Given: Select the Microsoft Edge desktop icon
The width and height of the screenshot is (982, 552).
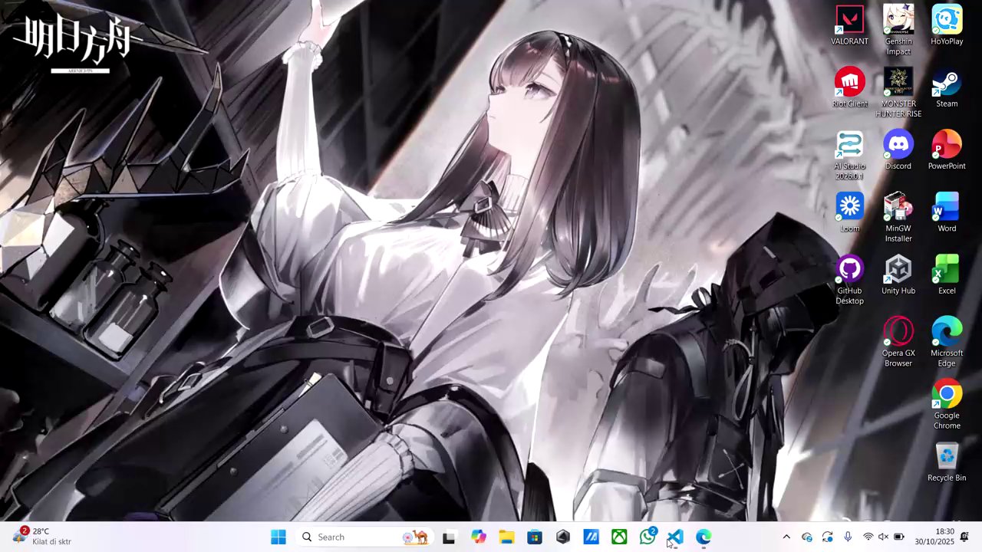Looking at the screenshot, I should (x=947, y=343).
